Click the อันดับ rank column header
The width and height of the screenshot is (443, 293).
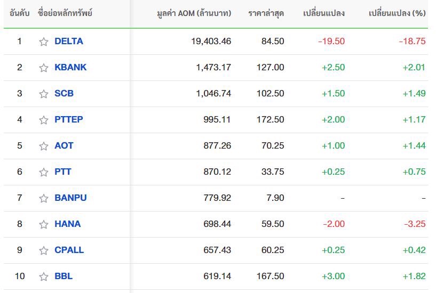(x=20, y=13)
